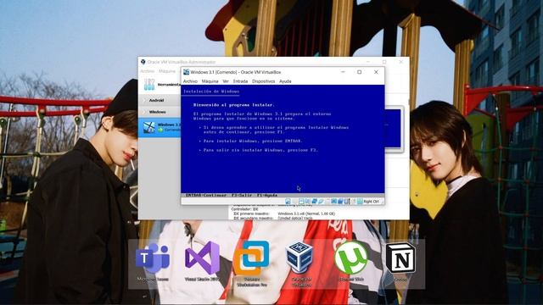Open Archivo menu in VirtualBox Administrador window
Image resolution: width=543 pixels, height=305 pixels.
(x=147, y=71)
